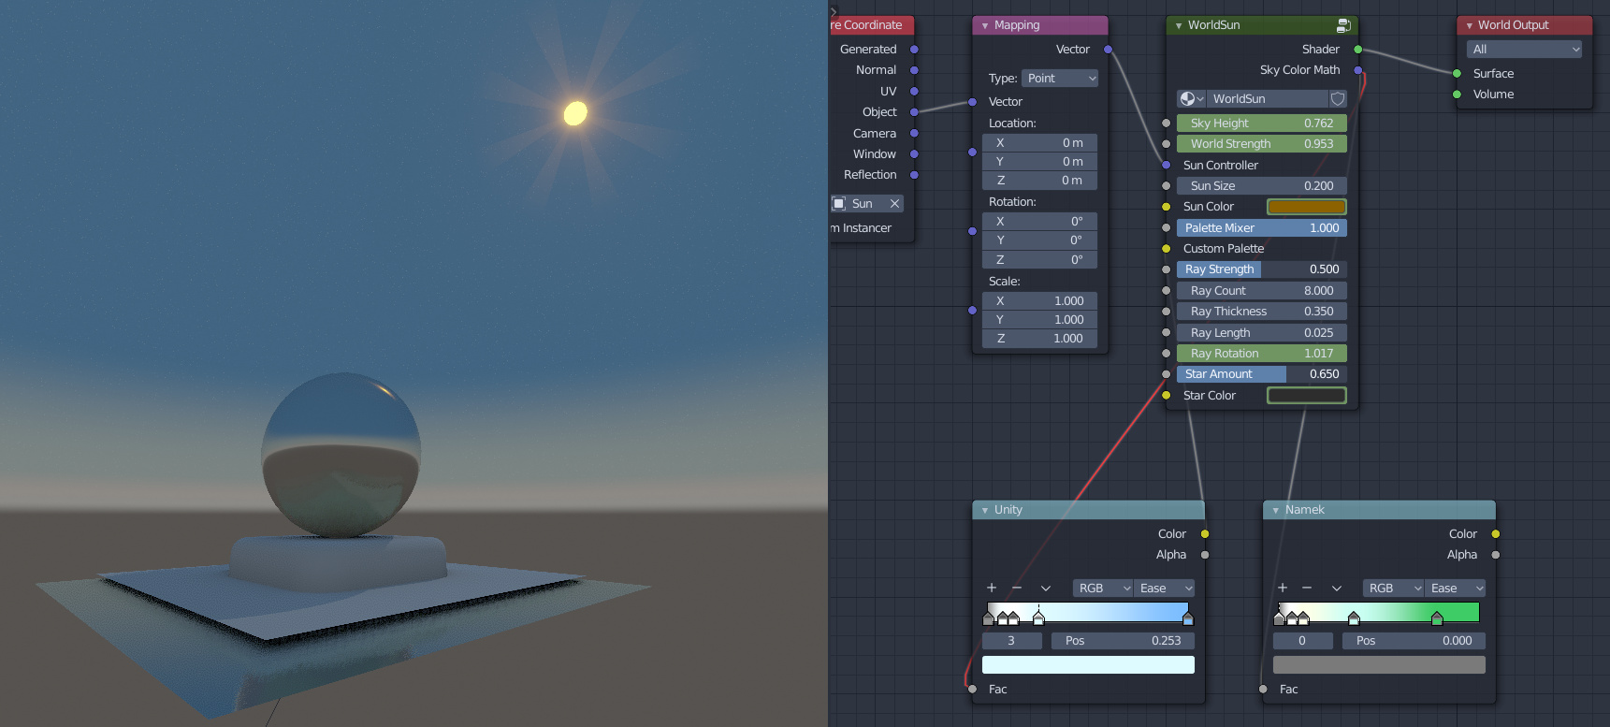The image size is (1610, 727).
Task: Remove a color stop in Unity color ramp
Action: click(x=1017, y=589)
